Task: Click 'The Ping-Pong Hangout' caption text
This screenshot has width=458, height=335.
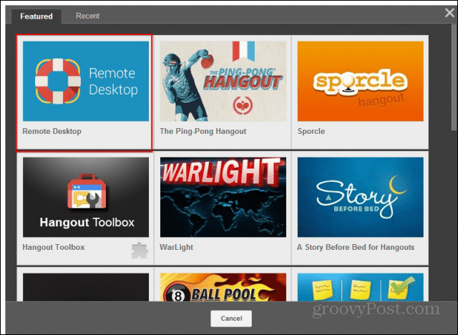Action: point(203,131)
